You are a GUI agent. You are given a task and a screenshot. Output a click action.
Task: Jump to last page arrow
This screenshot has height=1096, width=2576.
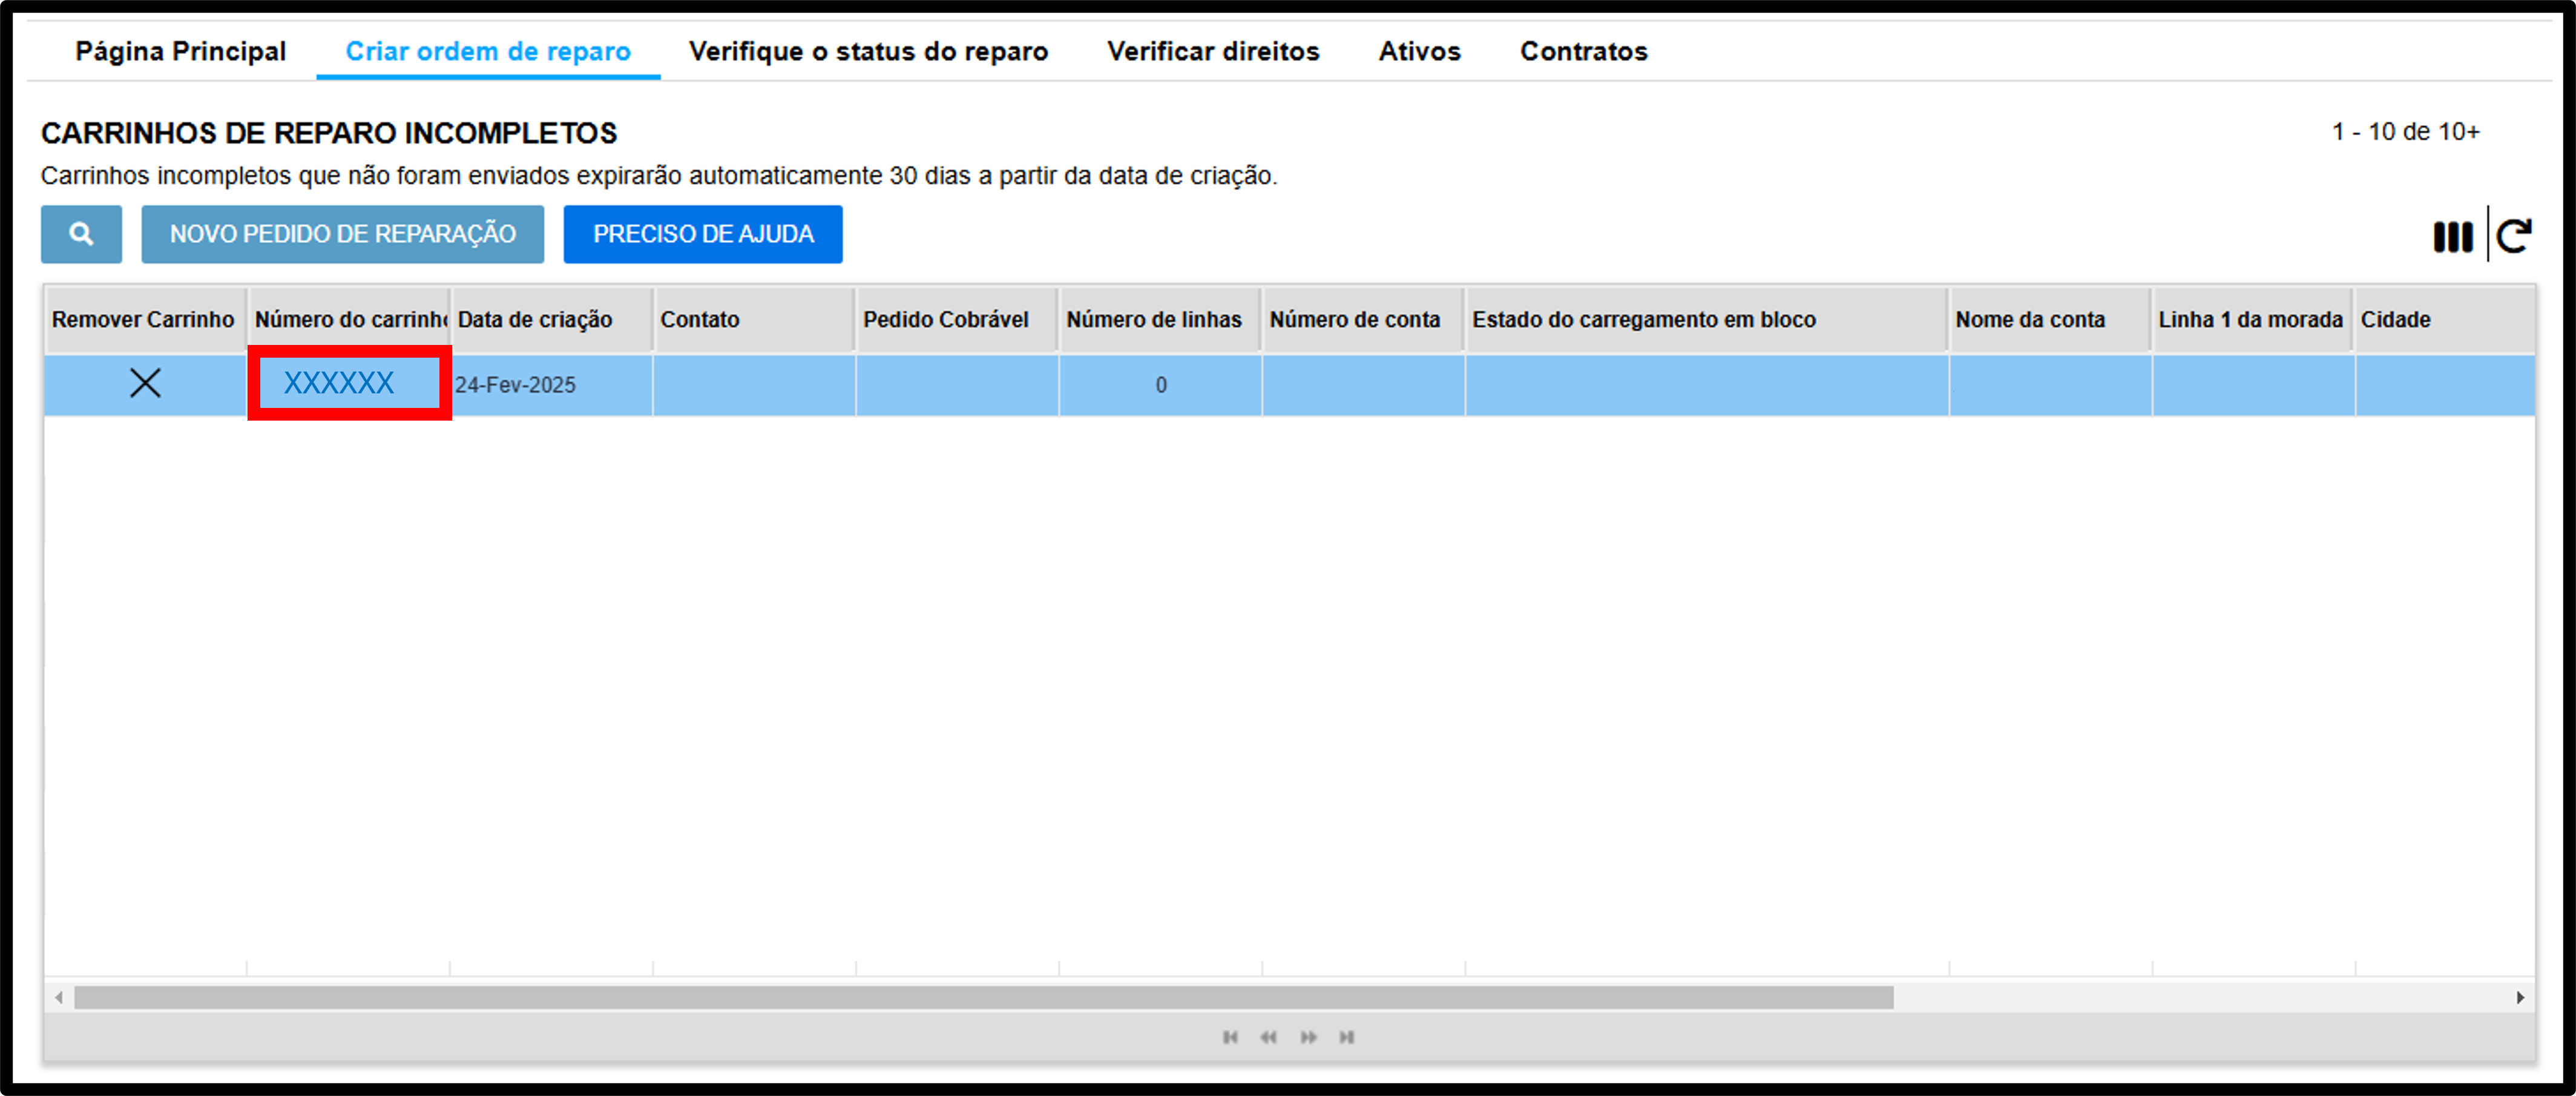tap(1347, 1037)
